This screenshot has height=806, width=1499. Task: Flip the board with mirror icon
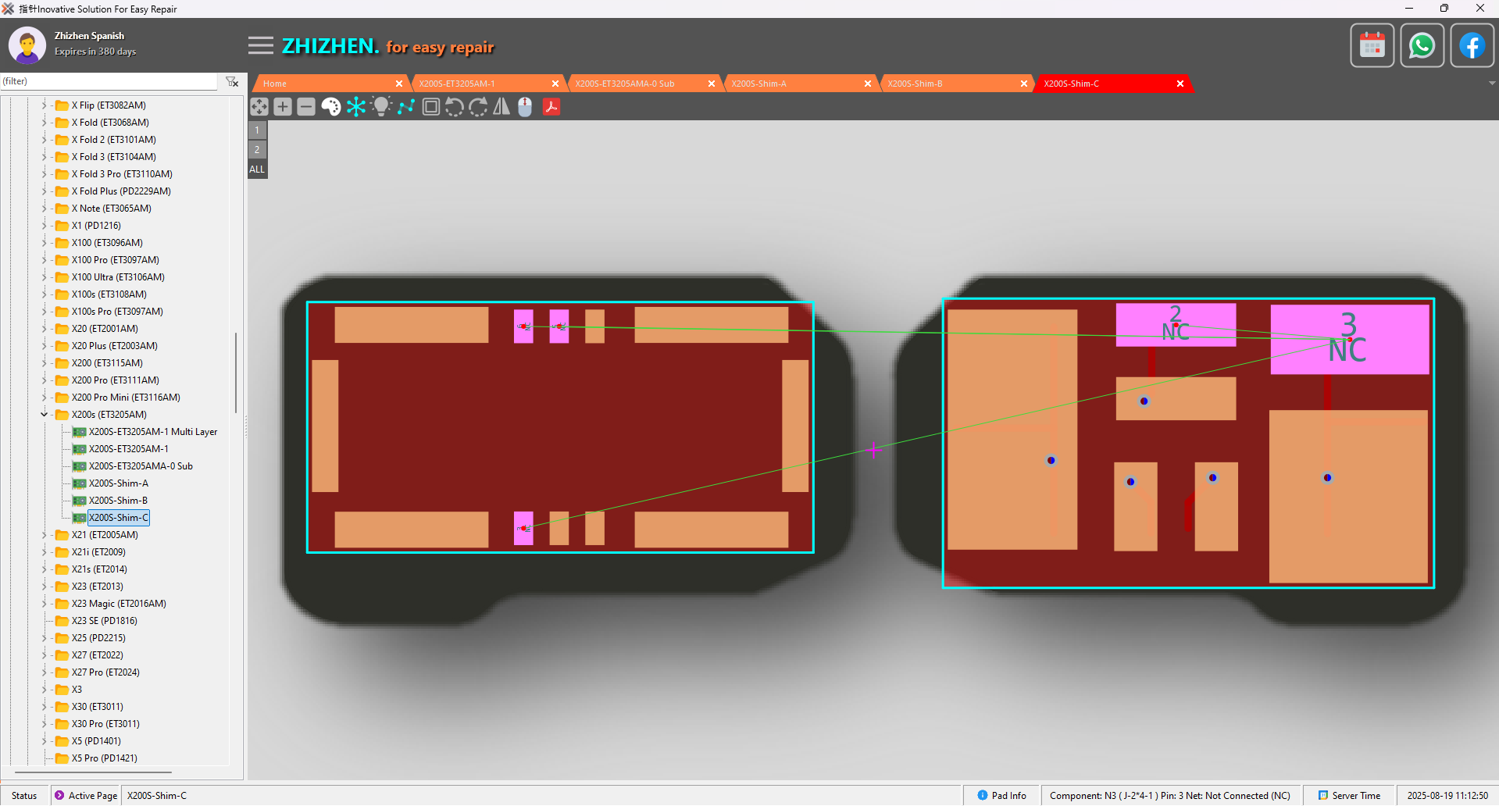point(501,107)
